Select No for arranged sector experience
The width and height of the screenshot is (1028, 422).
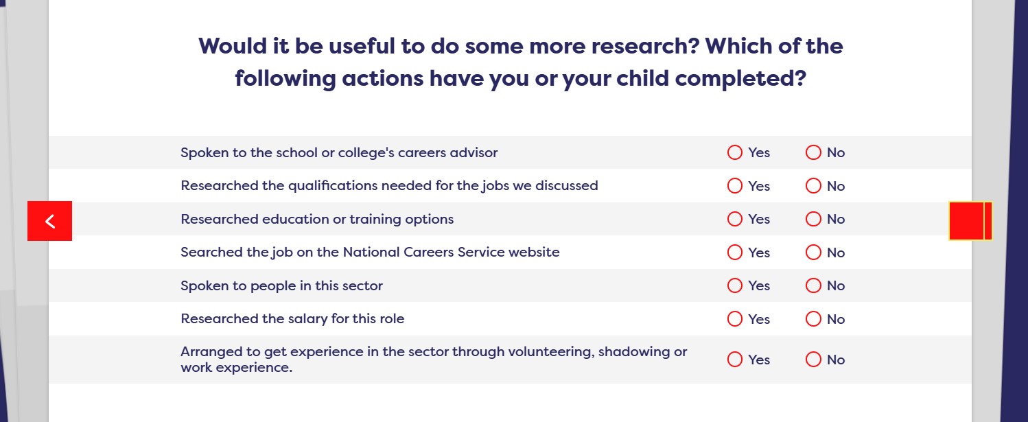coord(813,360)
